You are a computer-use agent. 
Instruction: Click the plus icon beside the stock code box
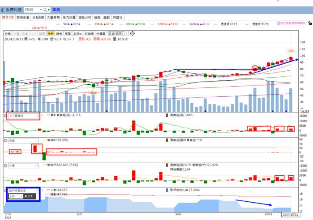pyautogui.click(x=49, y=10)
